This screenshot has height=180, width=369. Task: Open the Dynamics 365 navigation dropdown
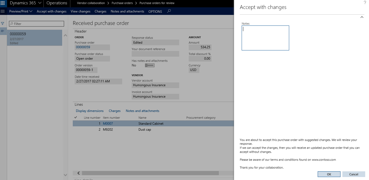[25, 3]
